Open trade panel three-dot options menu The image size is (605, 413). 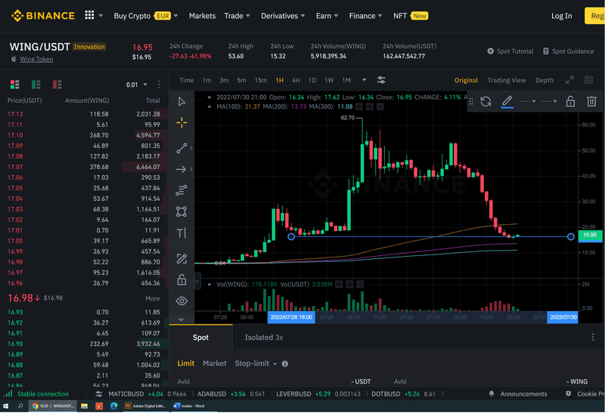593,337
